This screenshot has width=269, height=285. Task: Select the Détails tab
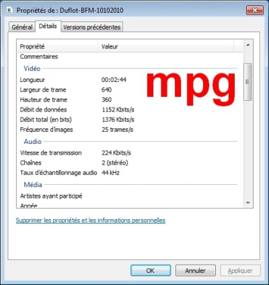pos(48,26)
